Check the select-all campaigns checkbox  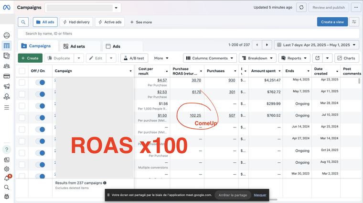coord(22,71)
